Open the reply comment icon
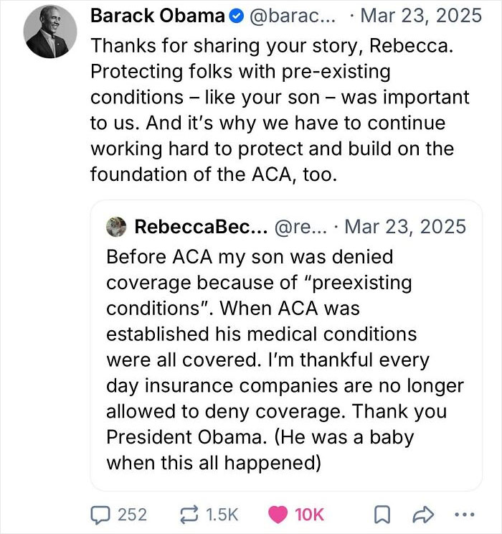 point(100,515)
